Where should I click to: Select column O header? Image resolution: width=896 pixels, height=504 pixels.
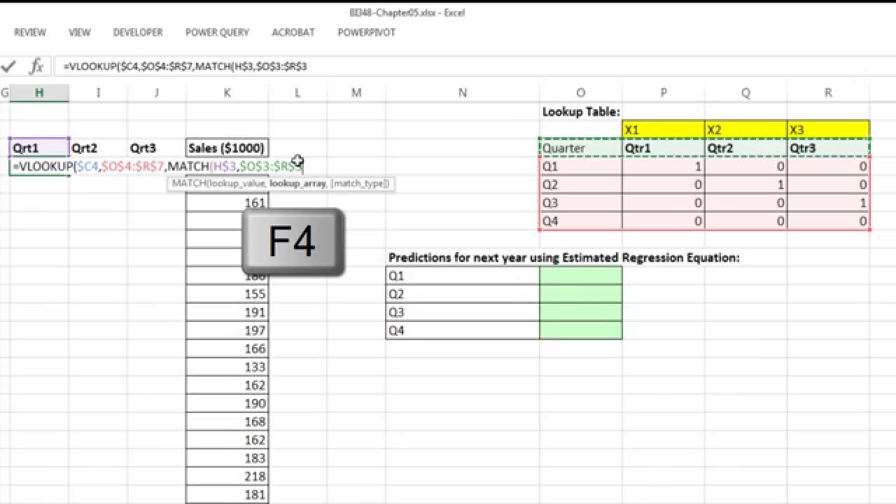581,92
